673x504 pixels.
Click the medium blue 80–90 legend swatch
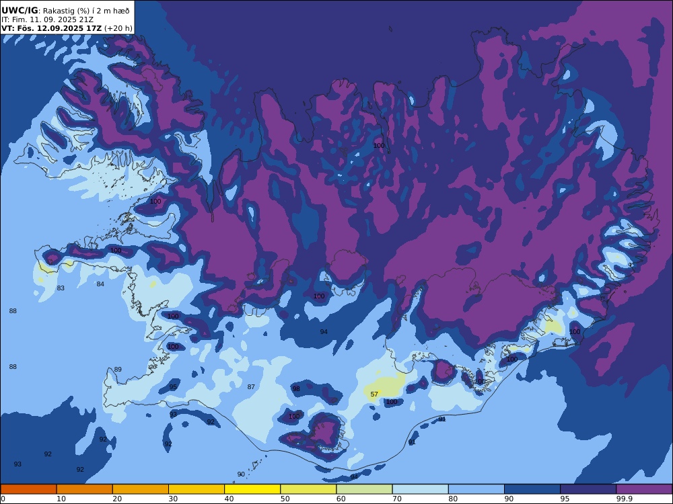point(476,489)
